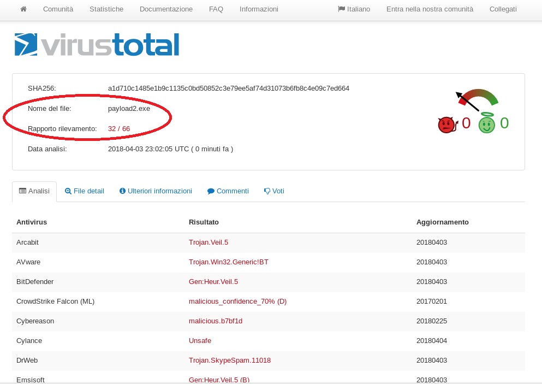542x384 pixels.
Task: Click Cylance's update date 20180404
Action: [432, 341]
